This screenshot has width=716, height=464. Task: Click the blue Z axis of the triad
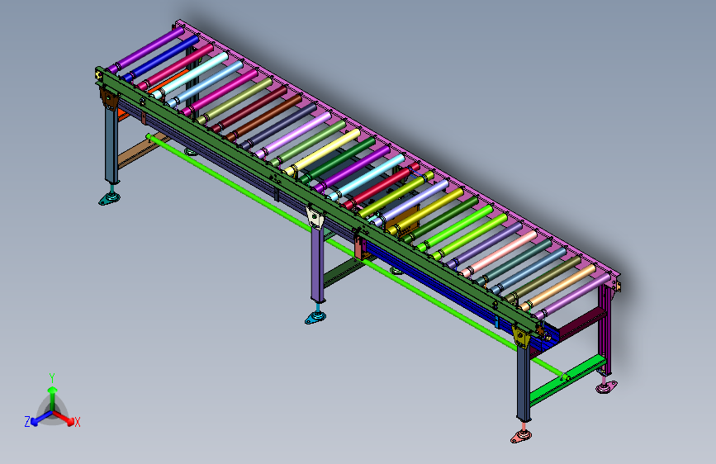click(x=41, y=419)
